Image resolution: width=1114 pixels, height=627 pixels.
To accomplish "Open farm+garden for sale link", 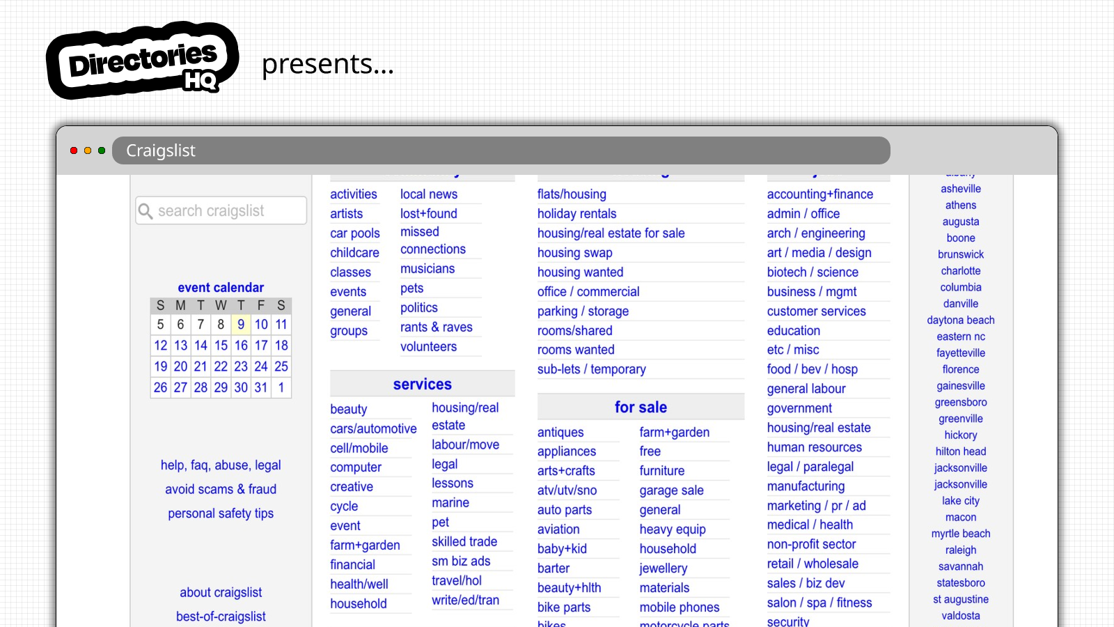I will [x=675, y=433].
